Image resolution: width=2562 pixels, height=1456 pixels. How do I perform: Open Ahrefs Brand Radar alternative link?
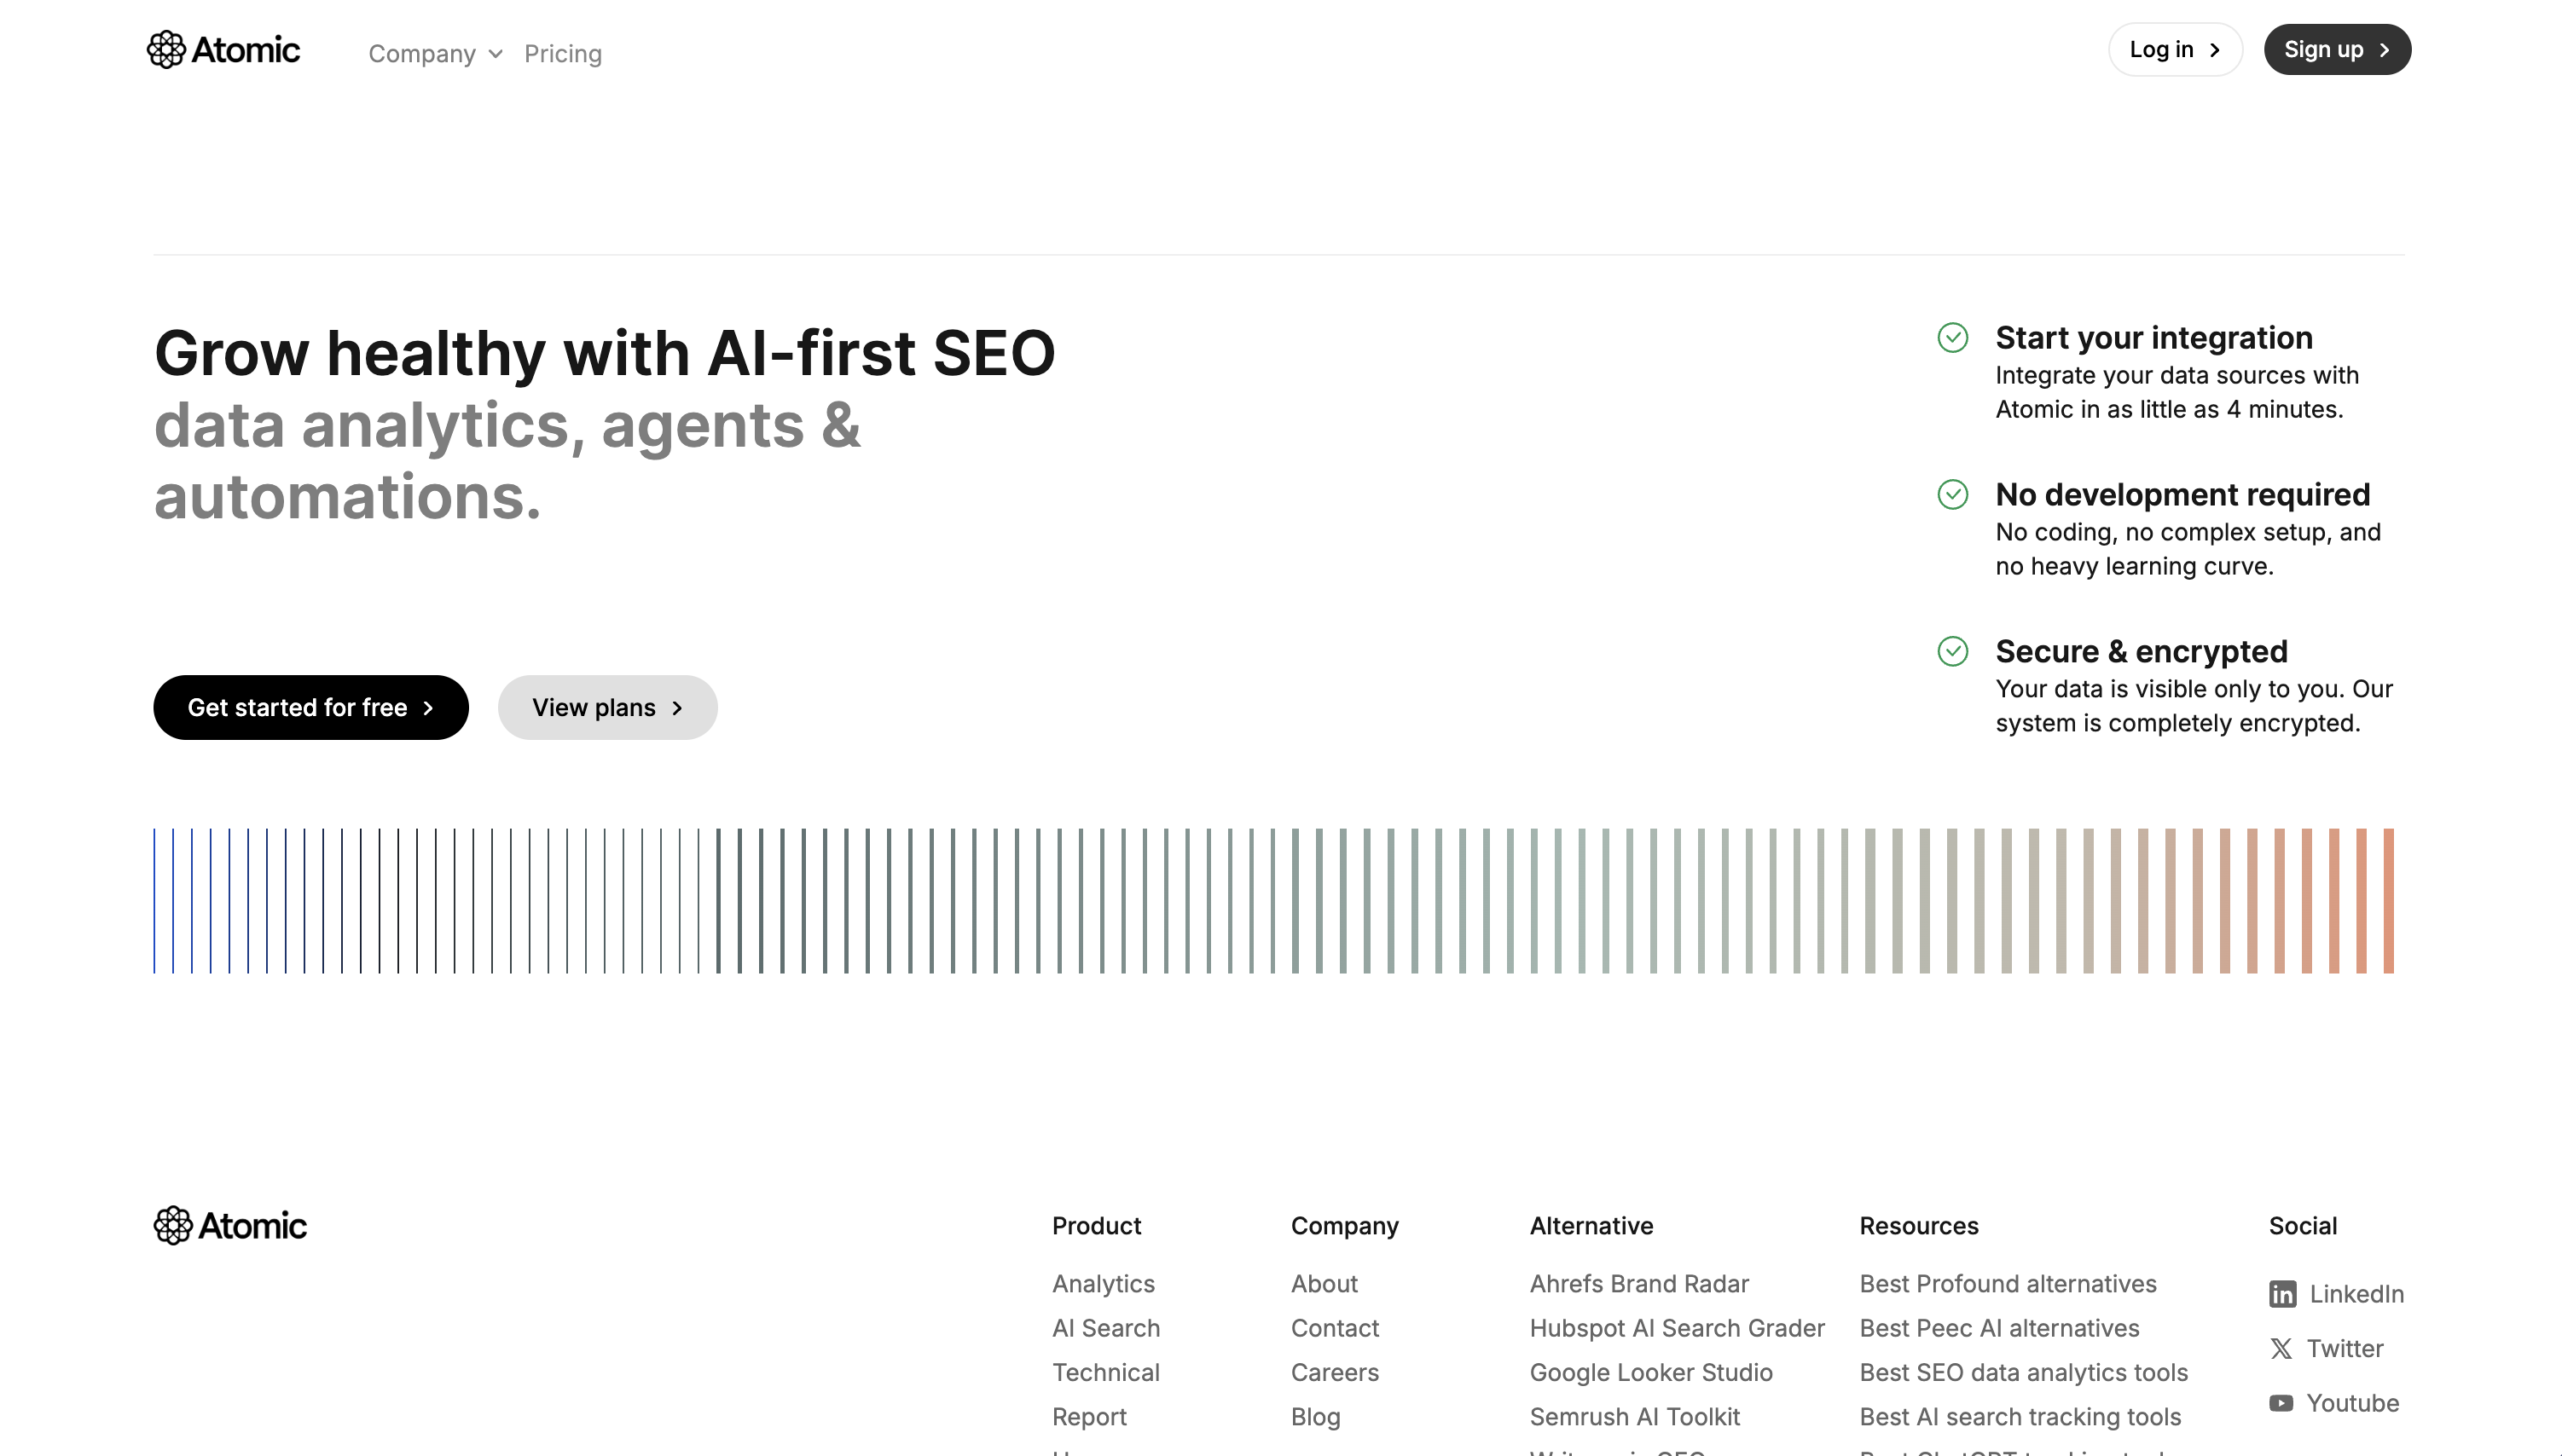tap(1638, 1284)
